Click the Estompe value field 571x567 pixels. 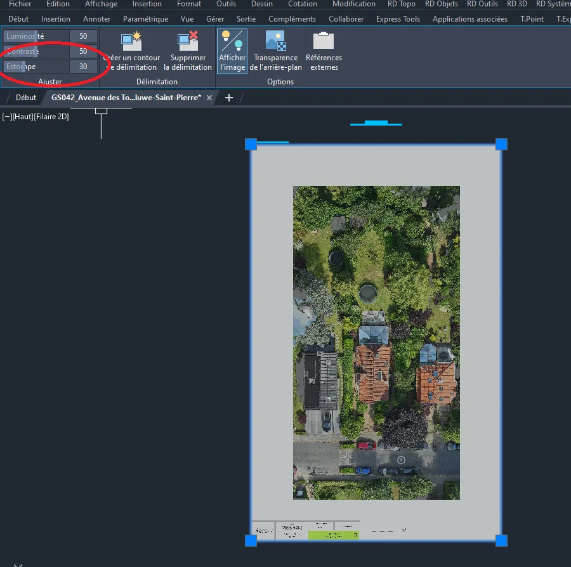pos(83,67)
